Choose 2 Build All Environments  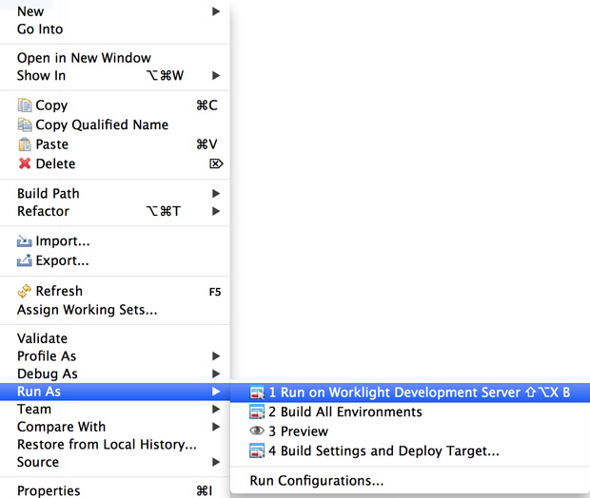point(410,412)
